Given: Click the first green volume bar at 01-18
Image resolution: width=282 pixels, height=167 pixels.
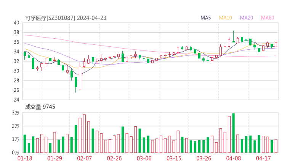Looking at the screenshot, I should click(25, 144).
